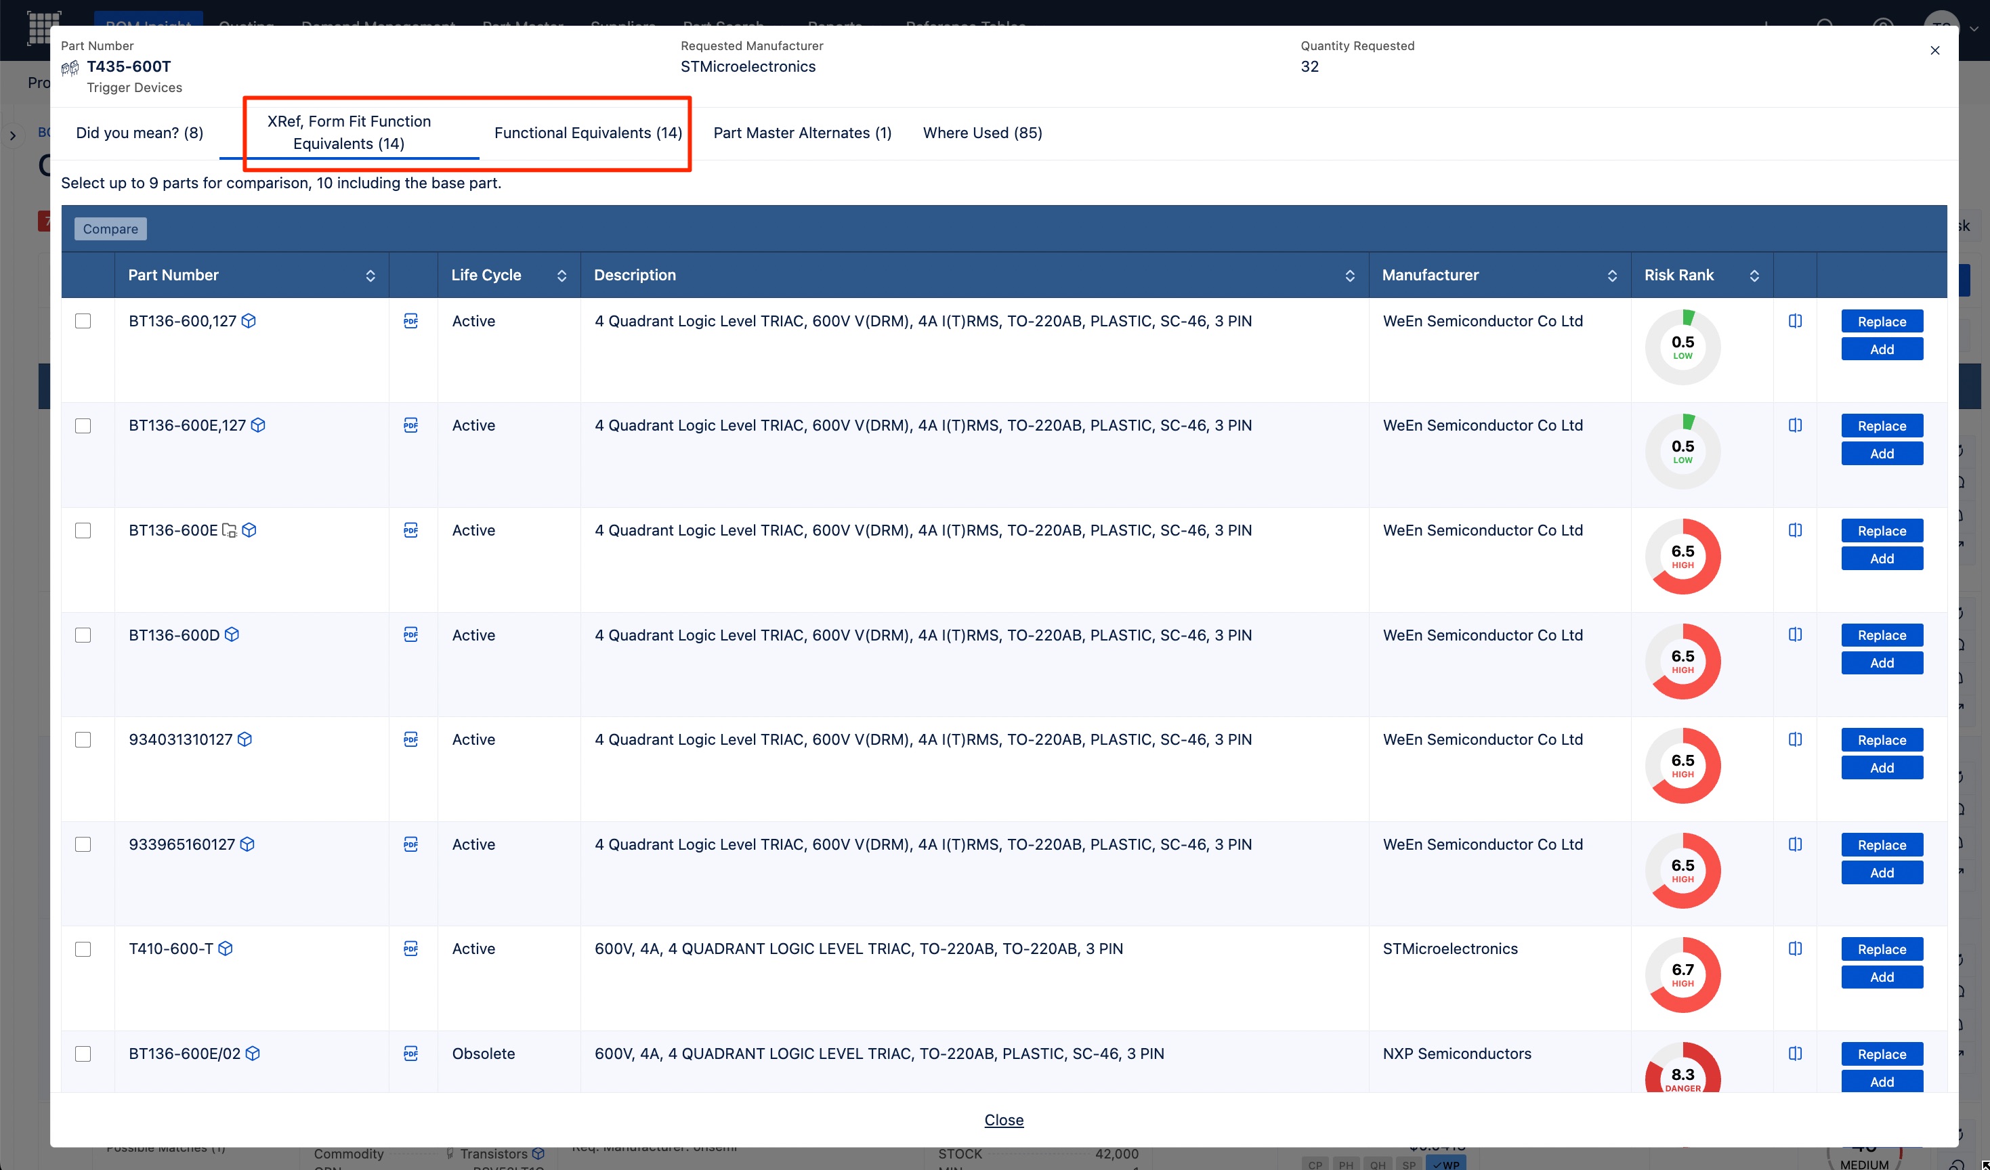Screen dimensions: 1990x1170
Task: Select checkbox for BT136-600E,127
Action: click(83, 425)
